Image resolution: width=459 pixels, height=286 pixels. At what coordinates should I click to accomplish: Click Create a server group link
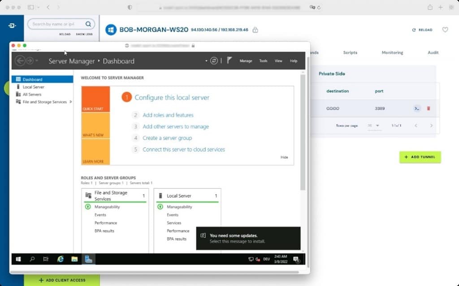click(x=167, y=138)
